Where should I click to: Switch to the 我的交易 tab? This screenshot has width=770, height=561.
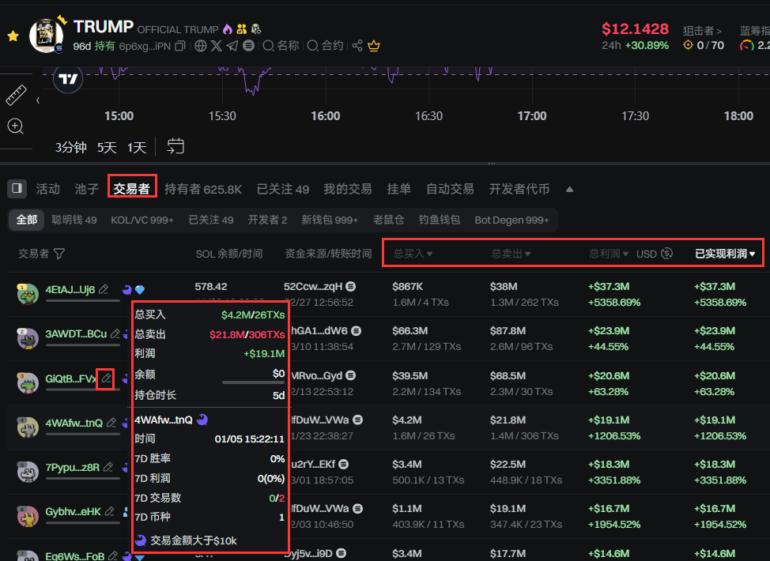pyautogui.click(x=348, y=189)
